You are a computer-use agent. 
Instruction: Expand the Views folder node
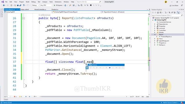(x=155, y=39)
